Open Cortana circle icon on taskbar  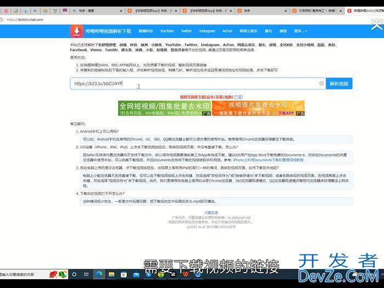74,274
